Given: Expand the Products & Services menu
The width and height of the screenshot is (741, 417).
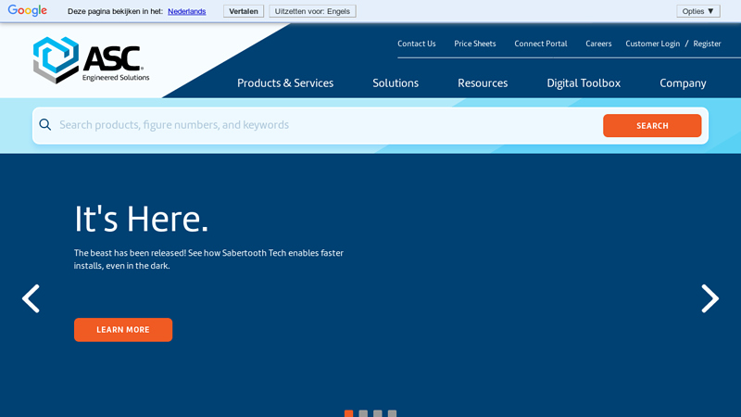Looking at the screenshot, I should [x=285, y=83].
